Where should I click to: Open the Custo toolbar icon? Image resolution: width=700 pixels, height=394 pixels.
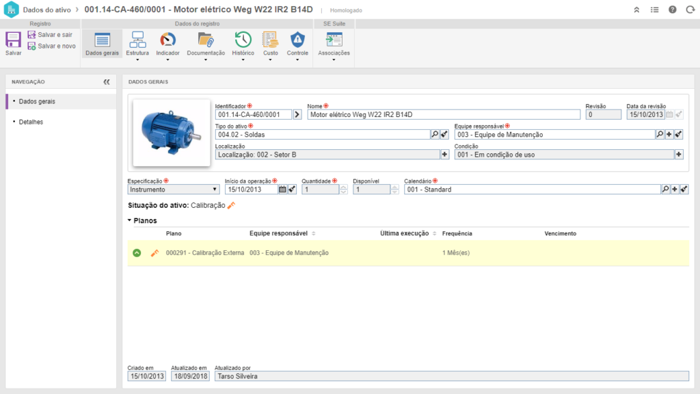point(271,40)
